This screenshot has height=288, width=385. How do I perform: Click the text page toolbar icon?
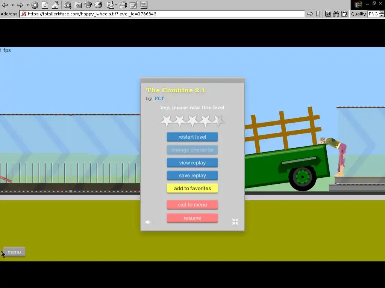click(144, 5)
